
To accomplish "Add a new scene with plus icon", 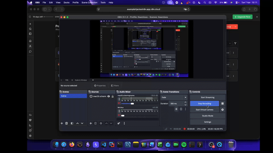I will click(62, 123).
